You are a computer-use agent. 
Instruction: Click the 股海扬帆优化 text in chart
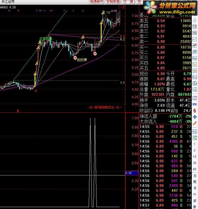(x=105, y=107)
